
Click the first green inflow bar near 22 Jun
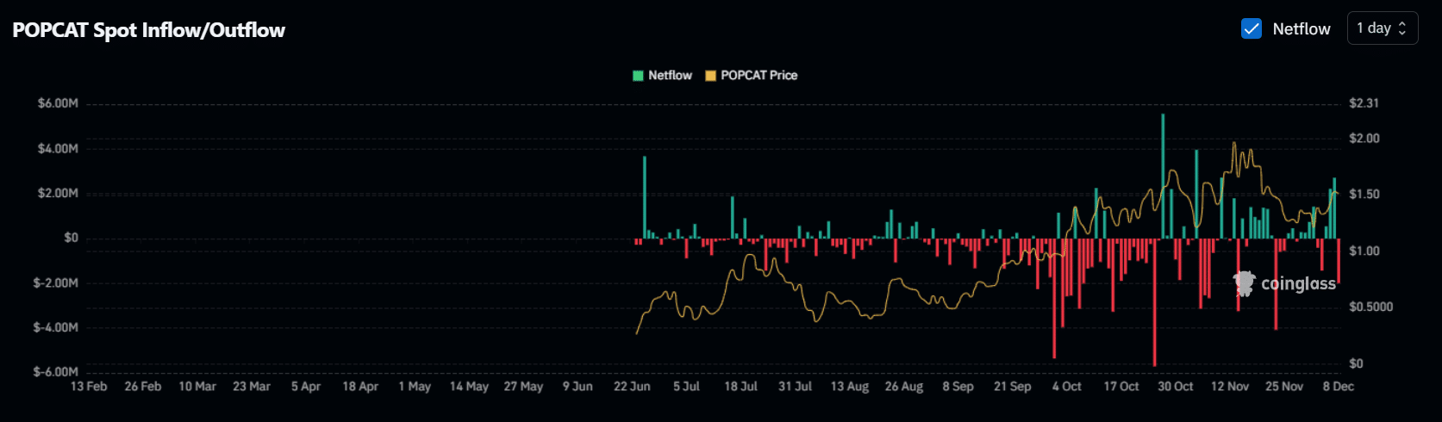point(644,197)
